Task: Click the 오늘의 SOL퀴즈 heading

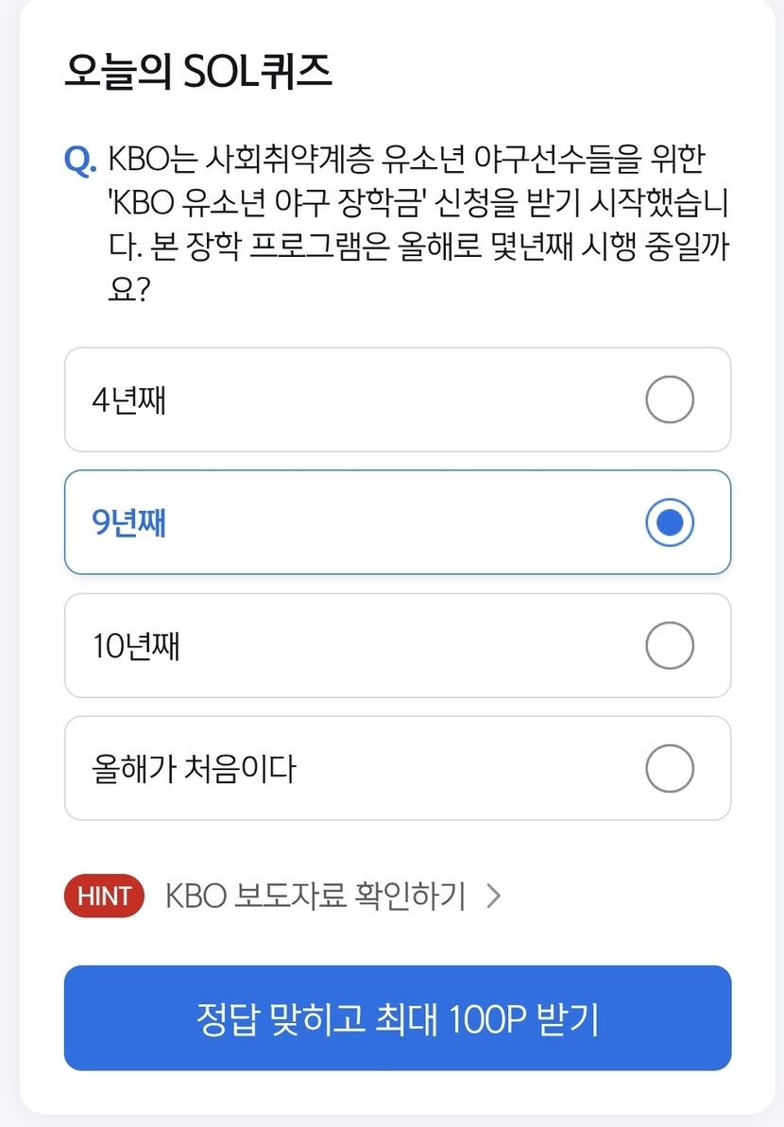Action: (x=198, y=72)
